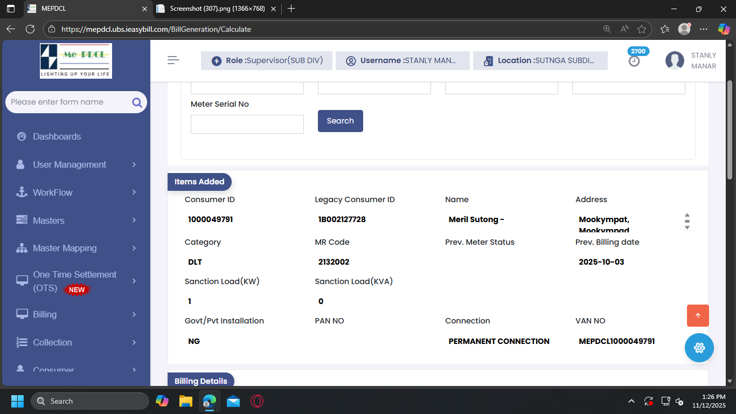Expand the WorkFlow menu chevron
The image size is (736, 414).
point(134,192)
